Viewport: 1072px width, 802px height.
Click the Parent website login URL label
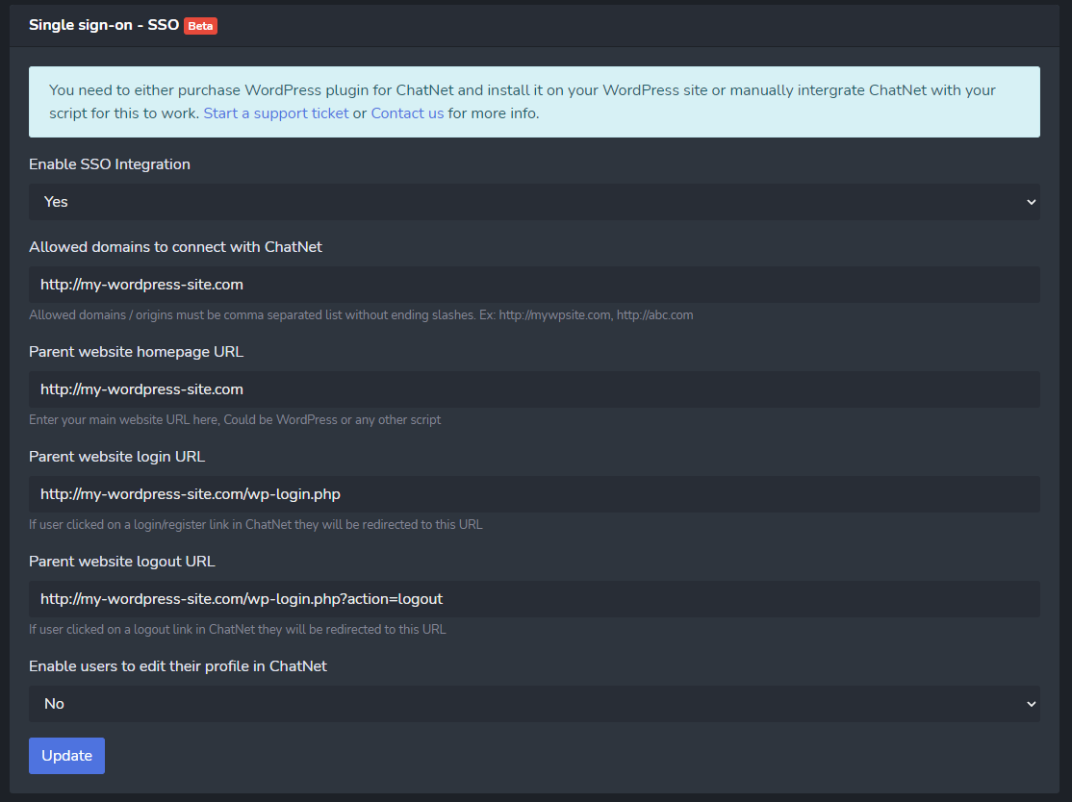tap(116, 457)
